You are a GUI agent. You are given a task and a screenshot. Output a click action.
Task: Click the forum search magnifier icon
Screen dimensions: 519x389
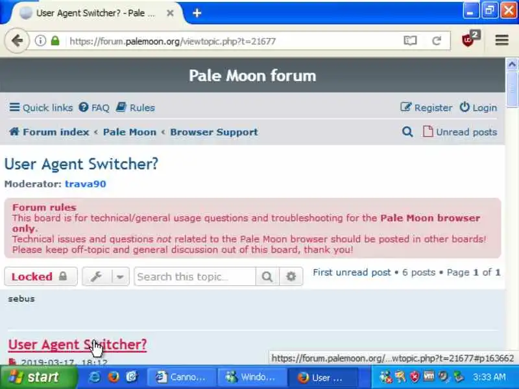click(x=407, y=132)
